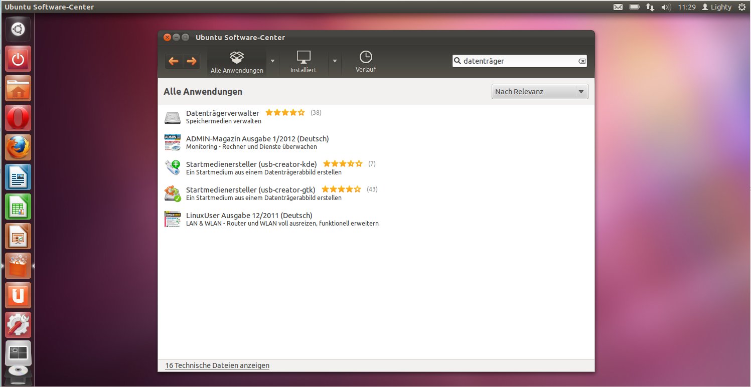The image size is (751, 387).
Task: Select Startmedienersteller (usb-creator-gtk) entry
Action: [x=251, y=189]
